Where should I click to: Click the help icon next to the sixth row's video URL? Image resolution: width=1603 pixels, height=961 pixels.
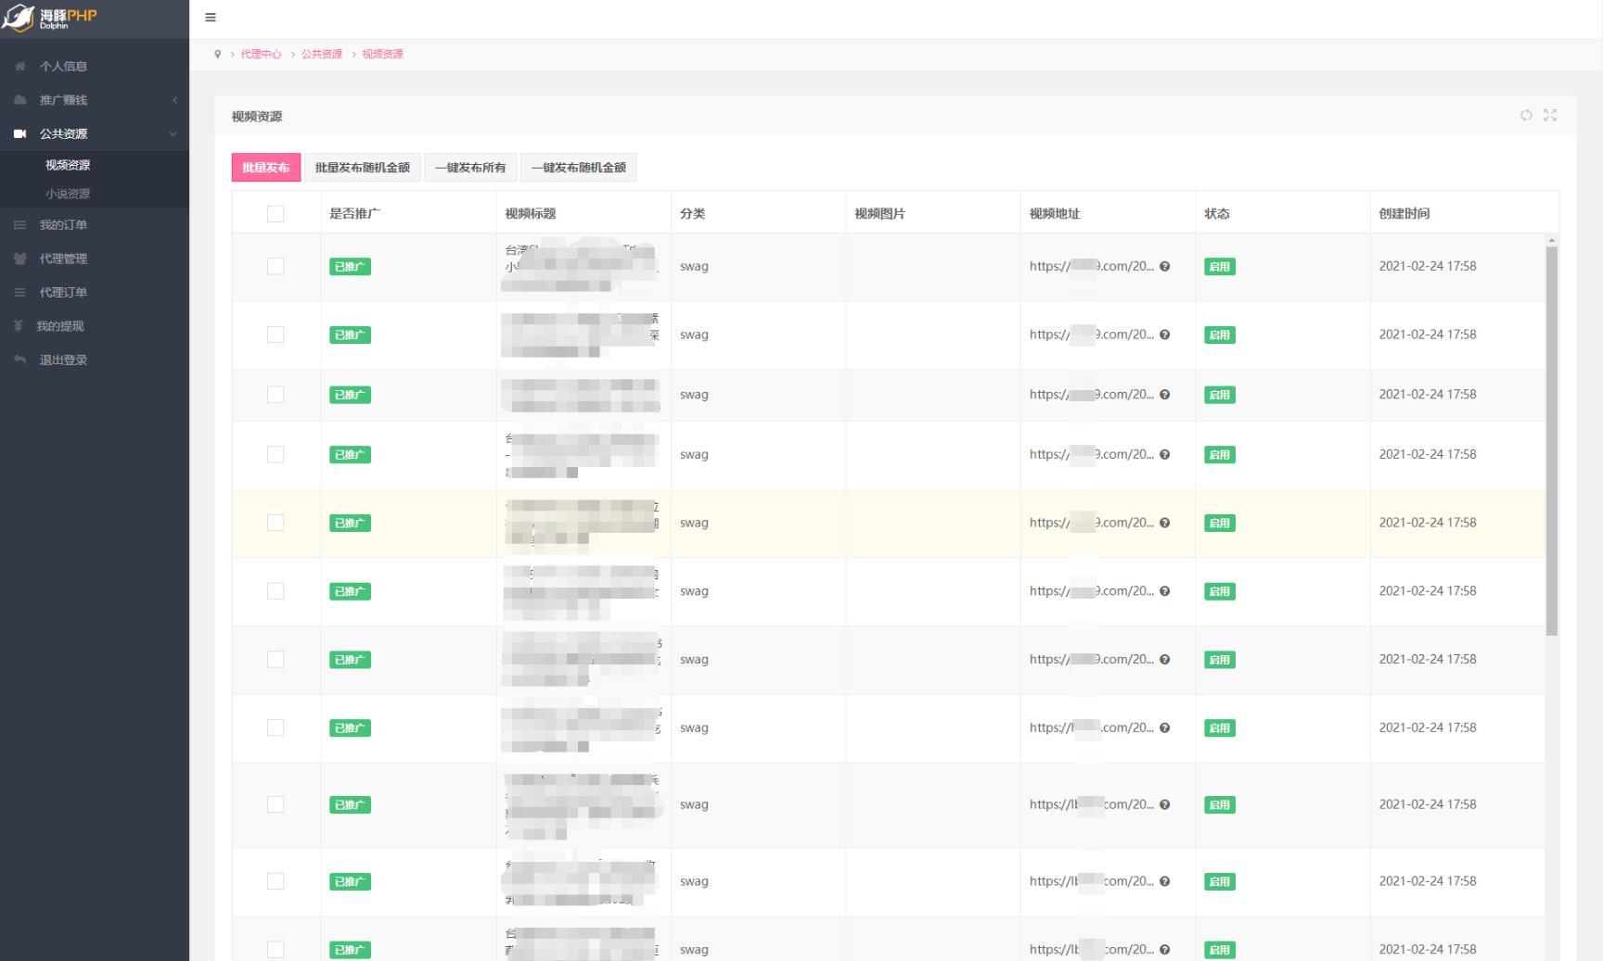tap(1165, 591)
